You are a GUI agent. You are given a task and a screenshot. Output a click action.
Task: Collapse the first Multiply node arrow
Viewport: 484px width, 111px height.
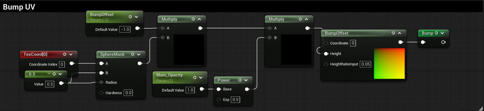tap(199, 19)
